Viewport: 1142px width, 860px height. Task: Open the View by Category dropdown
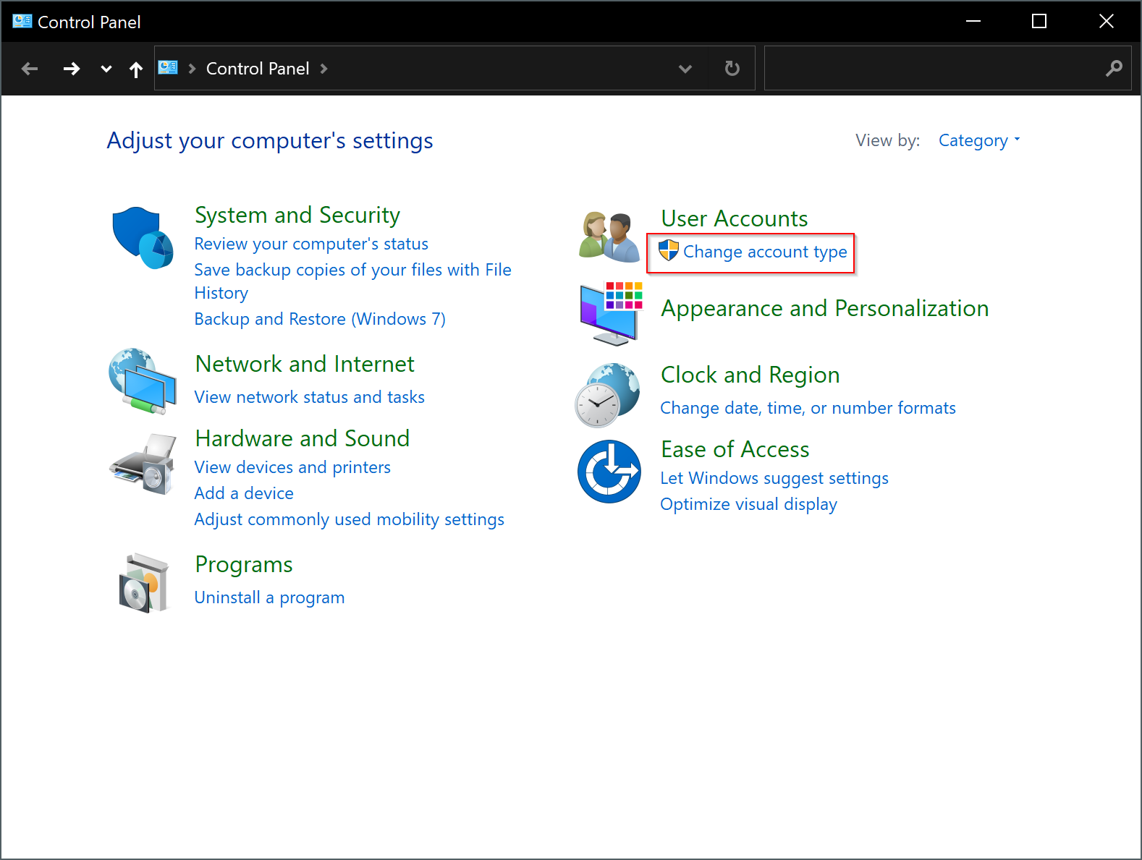tap(979, 140)
